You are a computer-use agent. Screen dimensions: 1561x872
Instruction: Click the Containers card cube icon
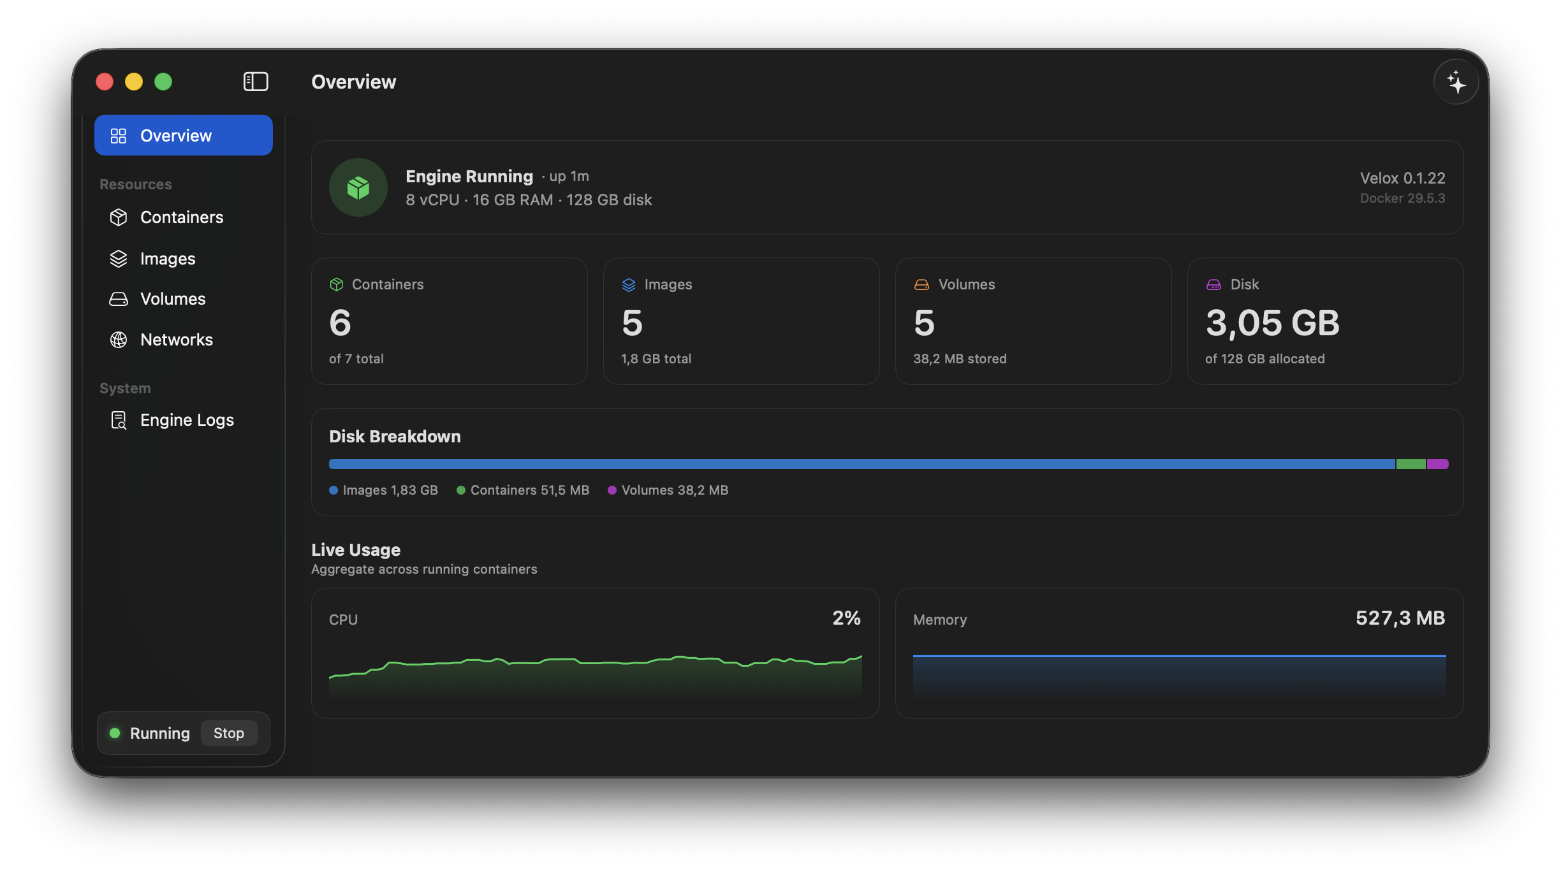[x=337, y=284]
